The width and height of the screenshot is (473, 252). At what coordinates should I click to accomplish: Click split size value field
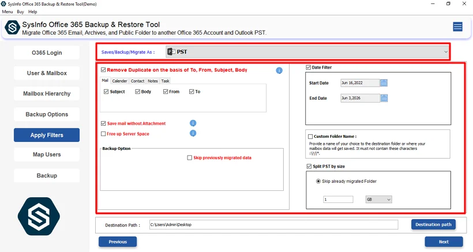point(338,200)
